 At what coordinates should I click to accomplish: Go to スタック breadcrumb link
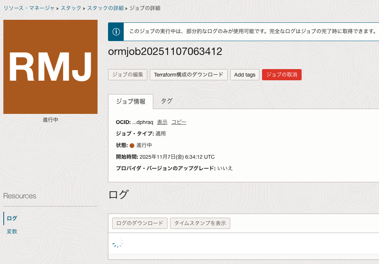(x=71, y=8)
